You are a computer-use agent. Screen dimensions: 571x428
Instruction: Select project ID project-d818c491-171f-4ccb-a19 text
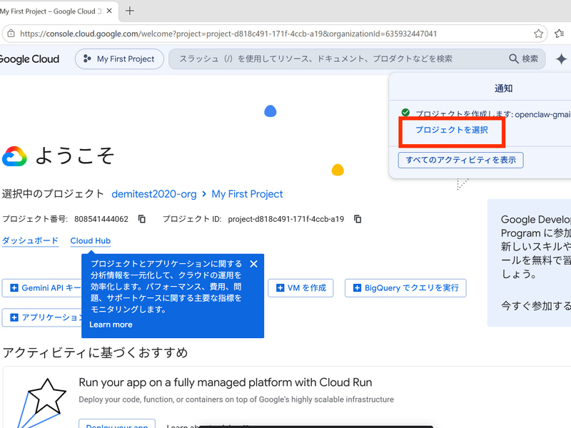286,219
